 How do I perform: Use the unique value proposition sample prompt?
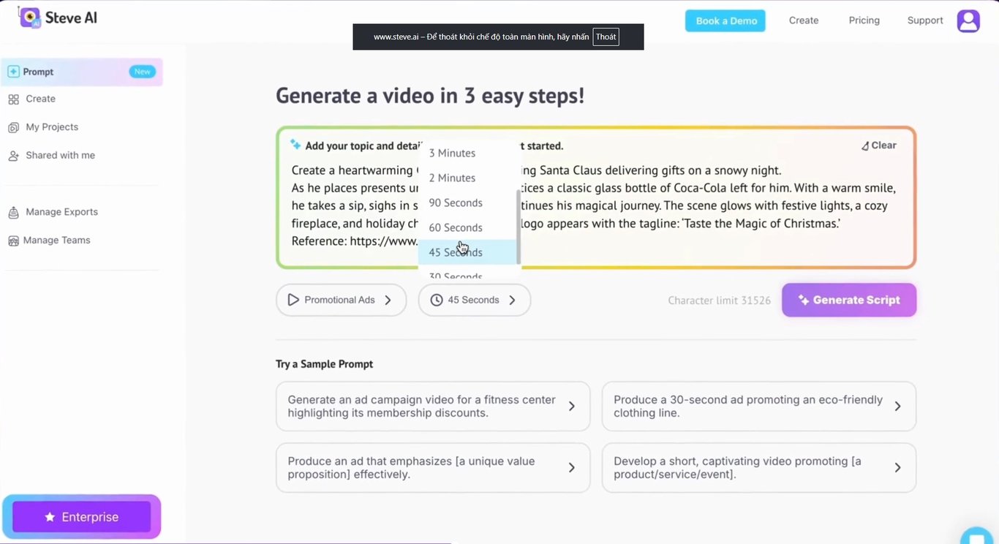point(433,468)
